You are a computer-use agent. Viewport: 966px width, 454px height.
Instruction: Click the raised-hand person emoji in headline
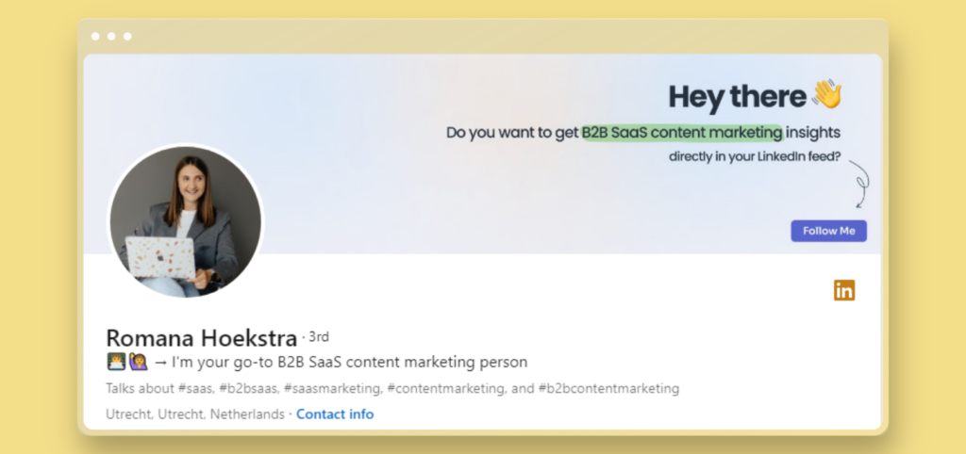[x=138, y=362]
